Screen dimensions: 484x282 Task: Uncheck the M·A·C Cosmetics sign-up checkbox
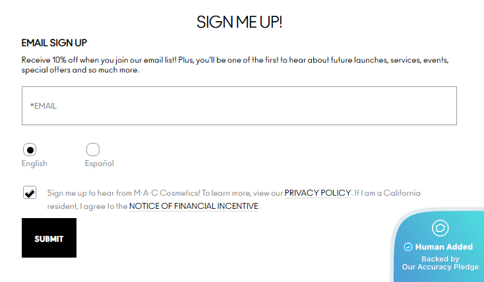[x=30, y=192]
